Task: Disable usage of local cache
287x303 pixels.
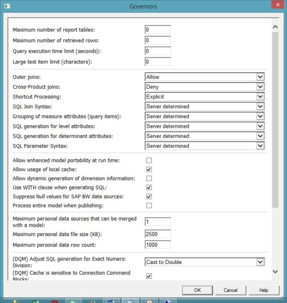Action: point(149,169)
